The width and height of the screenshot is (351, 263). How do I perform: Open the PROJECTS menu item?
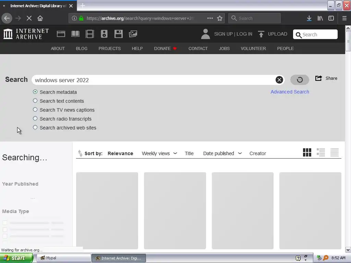pyautogui.click(x=109, y=49)
